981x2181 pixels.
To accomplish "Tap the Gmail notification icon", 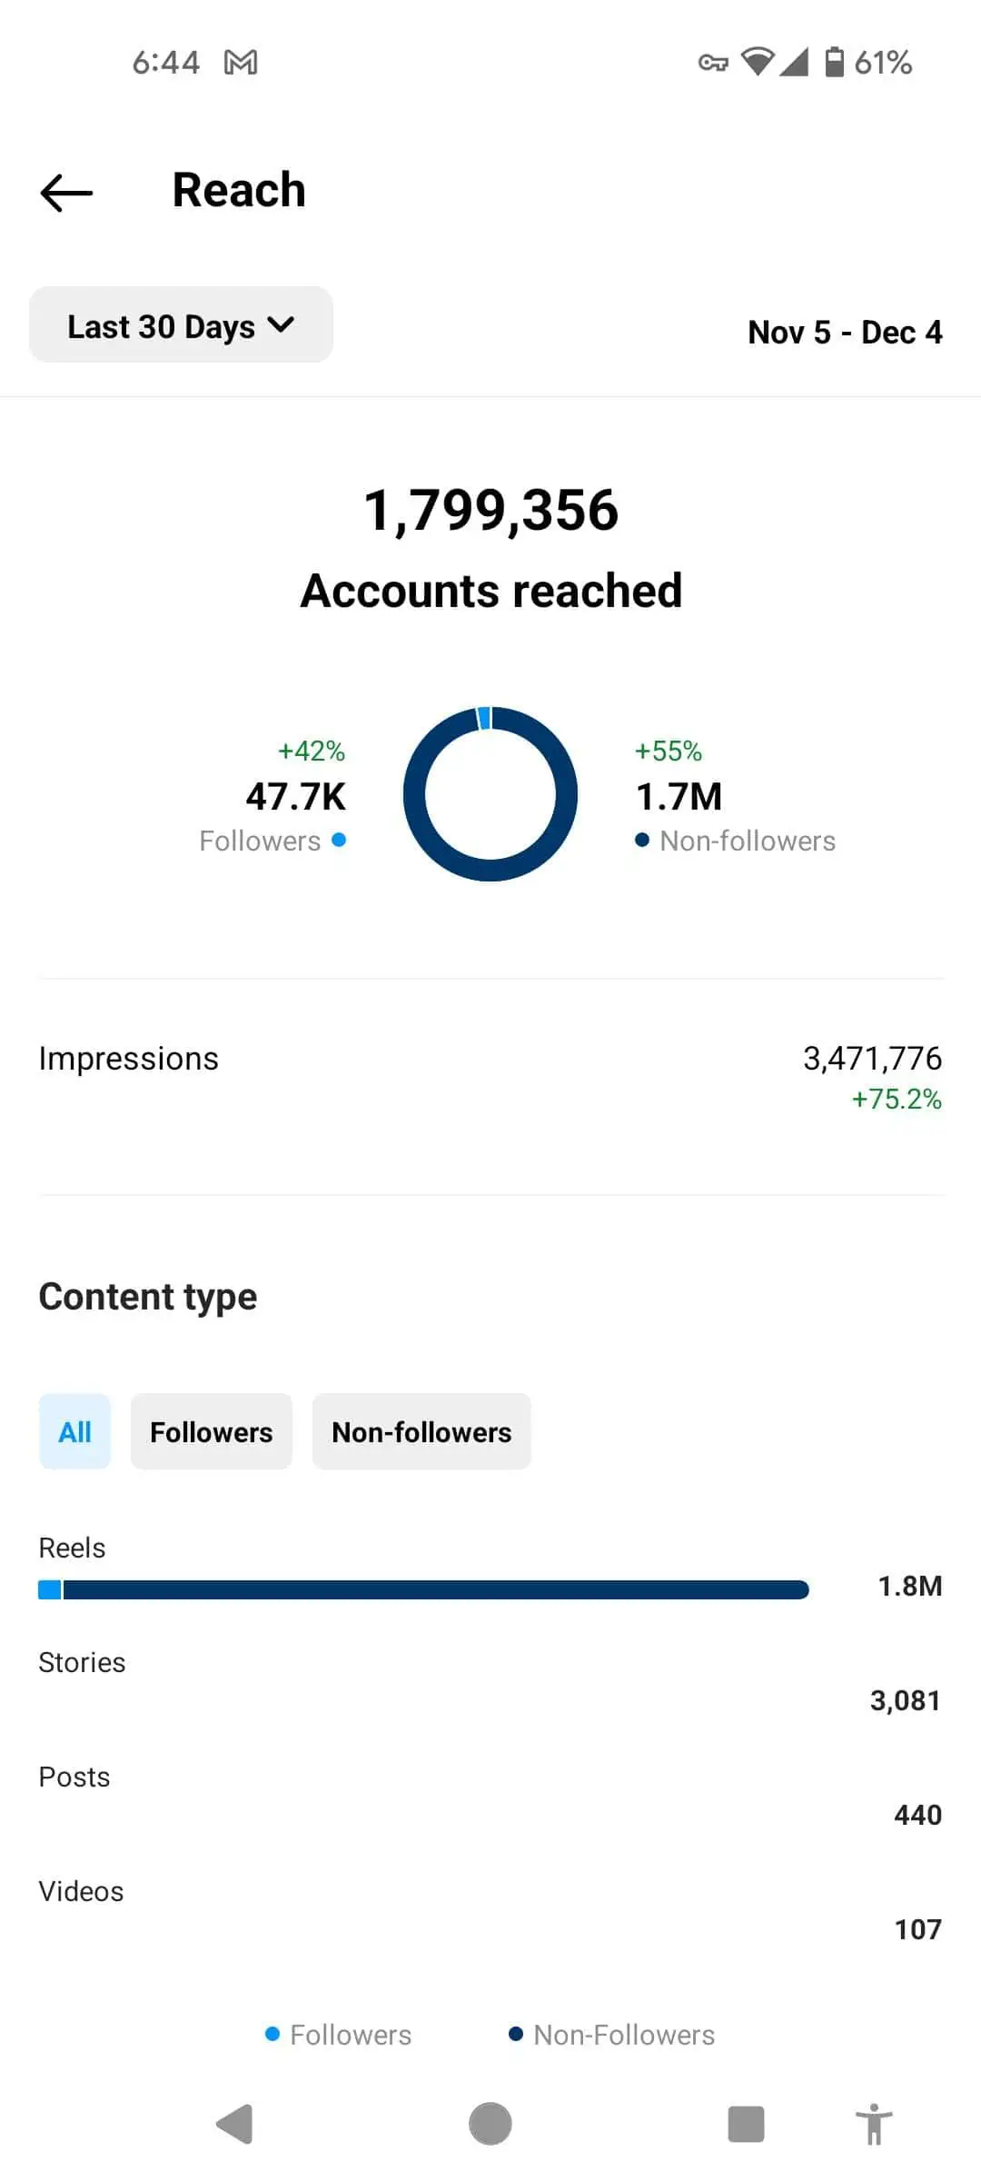I will tap(241, 63).
